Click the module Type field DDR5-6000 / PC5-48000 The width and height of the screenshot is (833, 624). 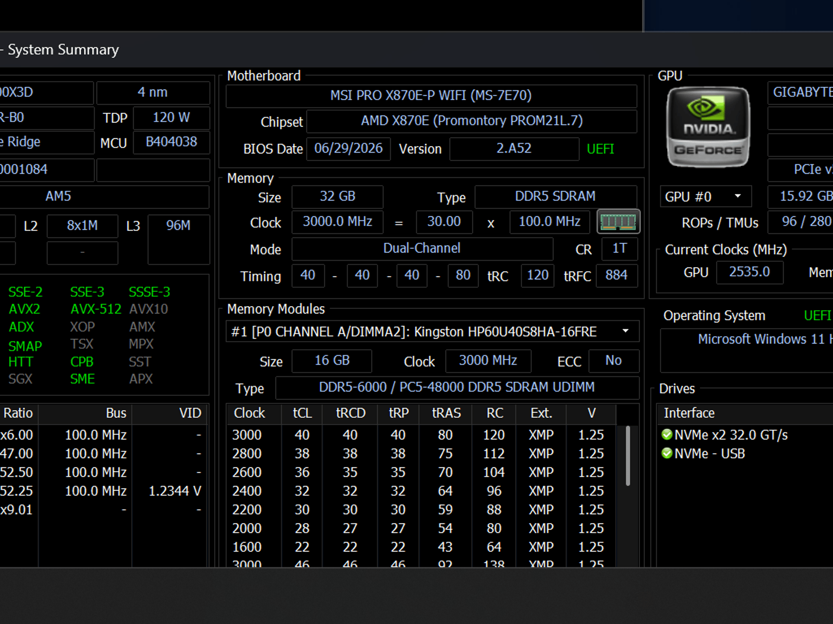click(x=457, y=388)
